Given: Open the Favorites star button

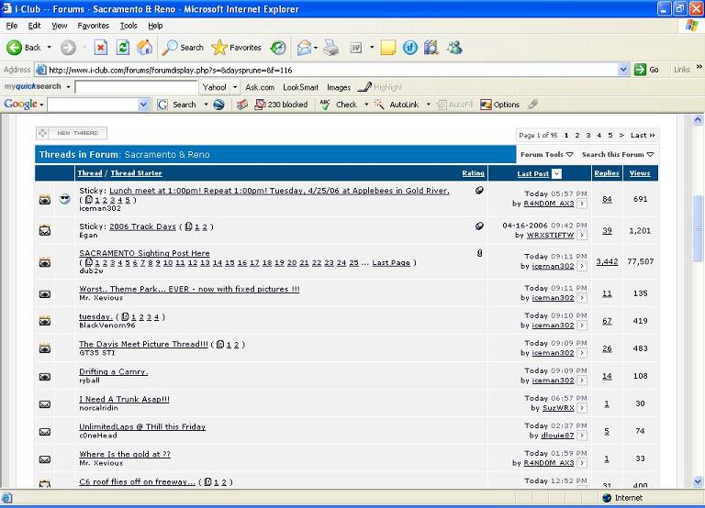Looking at the screenshot, I should (x=237, y=48).
